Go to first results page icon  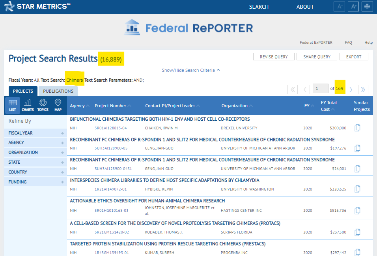(x=293, y=90)
